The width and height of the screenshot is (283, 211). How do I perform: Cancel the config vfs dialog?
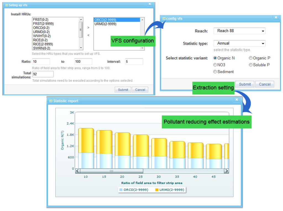pyautogui.click(x=264, y=84)
